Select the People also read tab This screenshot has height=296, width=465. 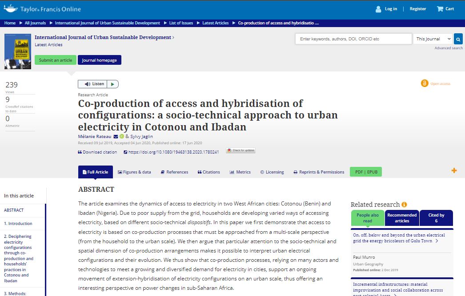pyautogui.click(x=368, y=218)
